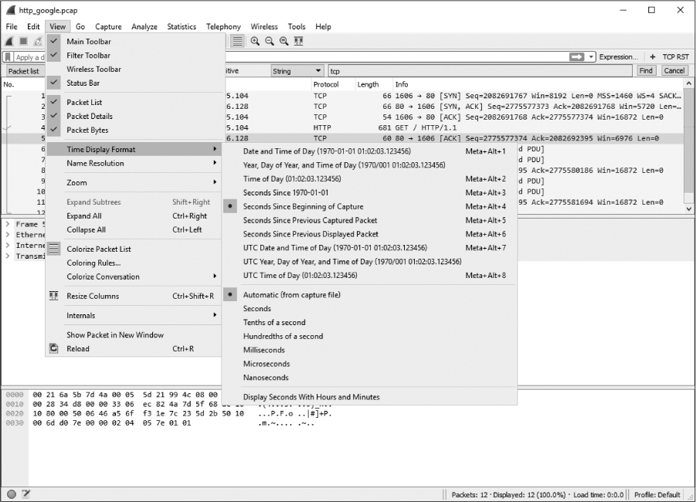The width and height of the screenshot is (696, 502).
Task: Click the colorize packet list toolbar icon
Action: [x=238, y=41]
